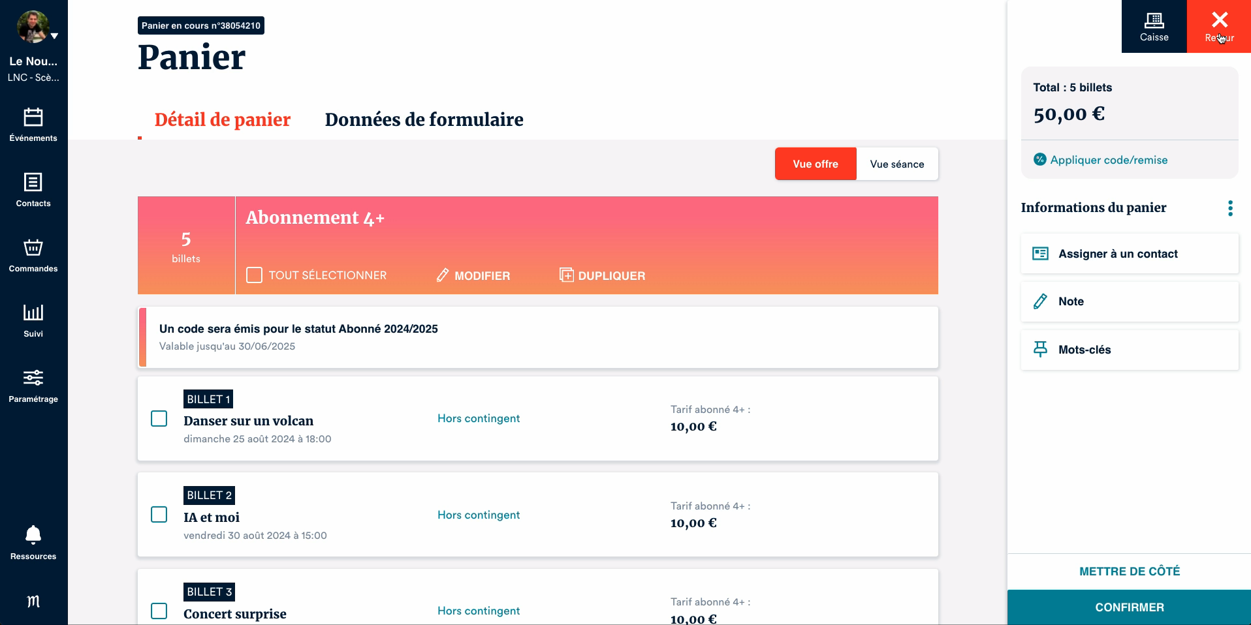The width and height of the screenshot is (1251, 625).
Task: Select the Détail de panier tab
Action: coord(222,120)
